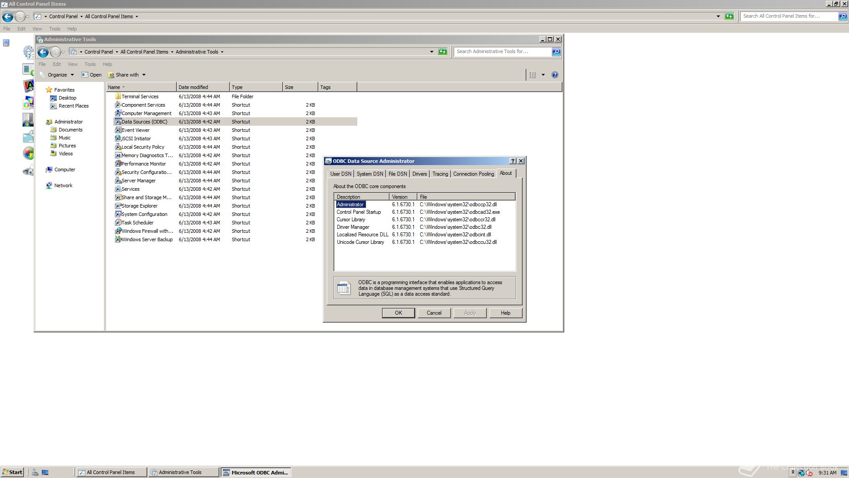The height and width of the screenshot is (478, 849).
Task: Click search icon in Administrative Tools search box
Action: (x=556, y=52)
